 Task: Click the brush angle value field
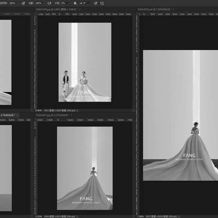[x=84, y=3]
